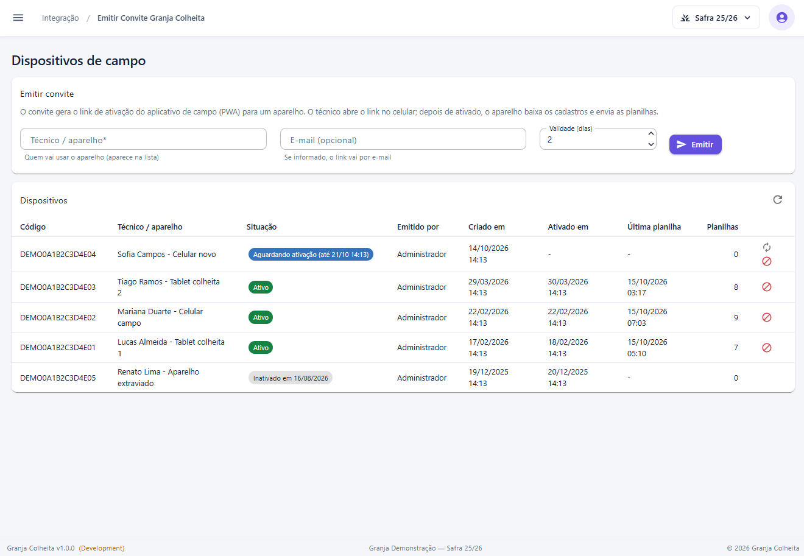Click the Última planilha column header

(x=654, y=227)
